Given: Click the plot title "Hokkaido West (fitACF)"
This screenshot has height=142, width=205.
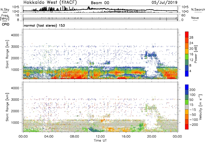Looking at the screenshot, I should tap(50, 3).
